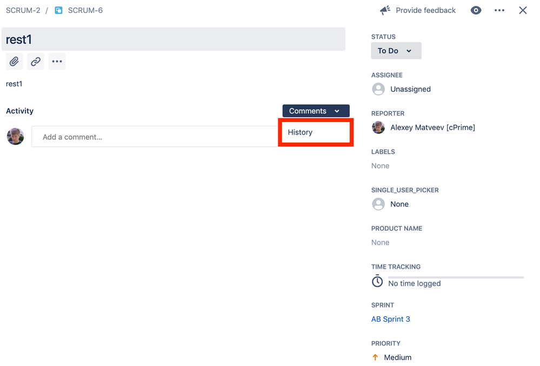Image resolution: width=540 pixels, height=366 pixels.
Task: Open parent issue SCRUM-2 breadcrumb
Action: [23, 10]
